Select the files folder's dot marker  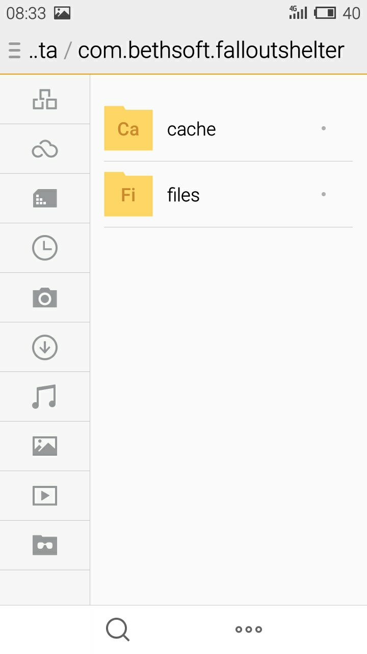[x=324, y=194]
